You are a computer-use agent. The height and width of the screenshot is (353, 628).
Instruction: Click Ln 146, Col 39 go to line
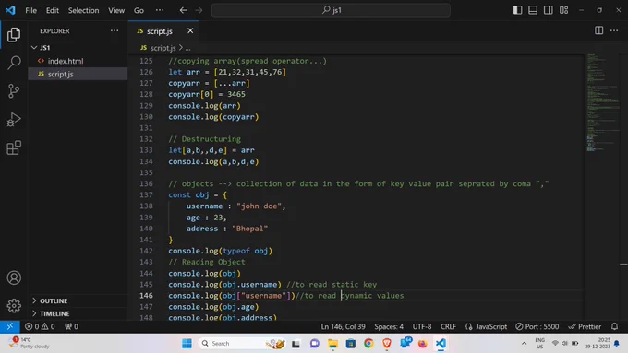tap(343, 326)
